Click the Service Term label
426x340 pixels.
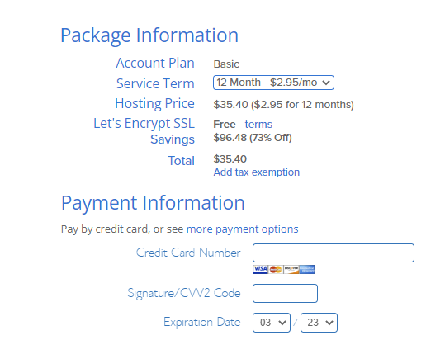155,83
